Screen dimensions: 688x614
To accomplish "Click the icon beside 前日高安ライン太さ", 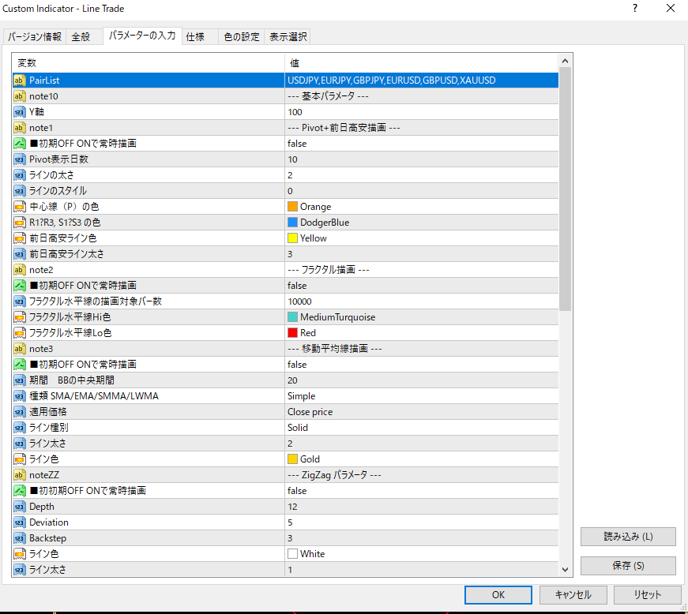I will (x=20, y=254).
